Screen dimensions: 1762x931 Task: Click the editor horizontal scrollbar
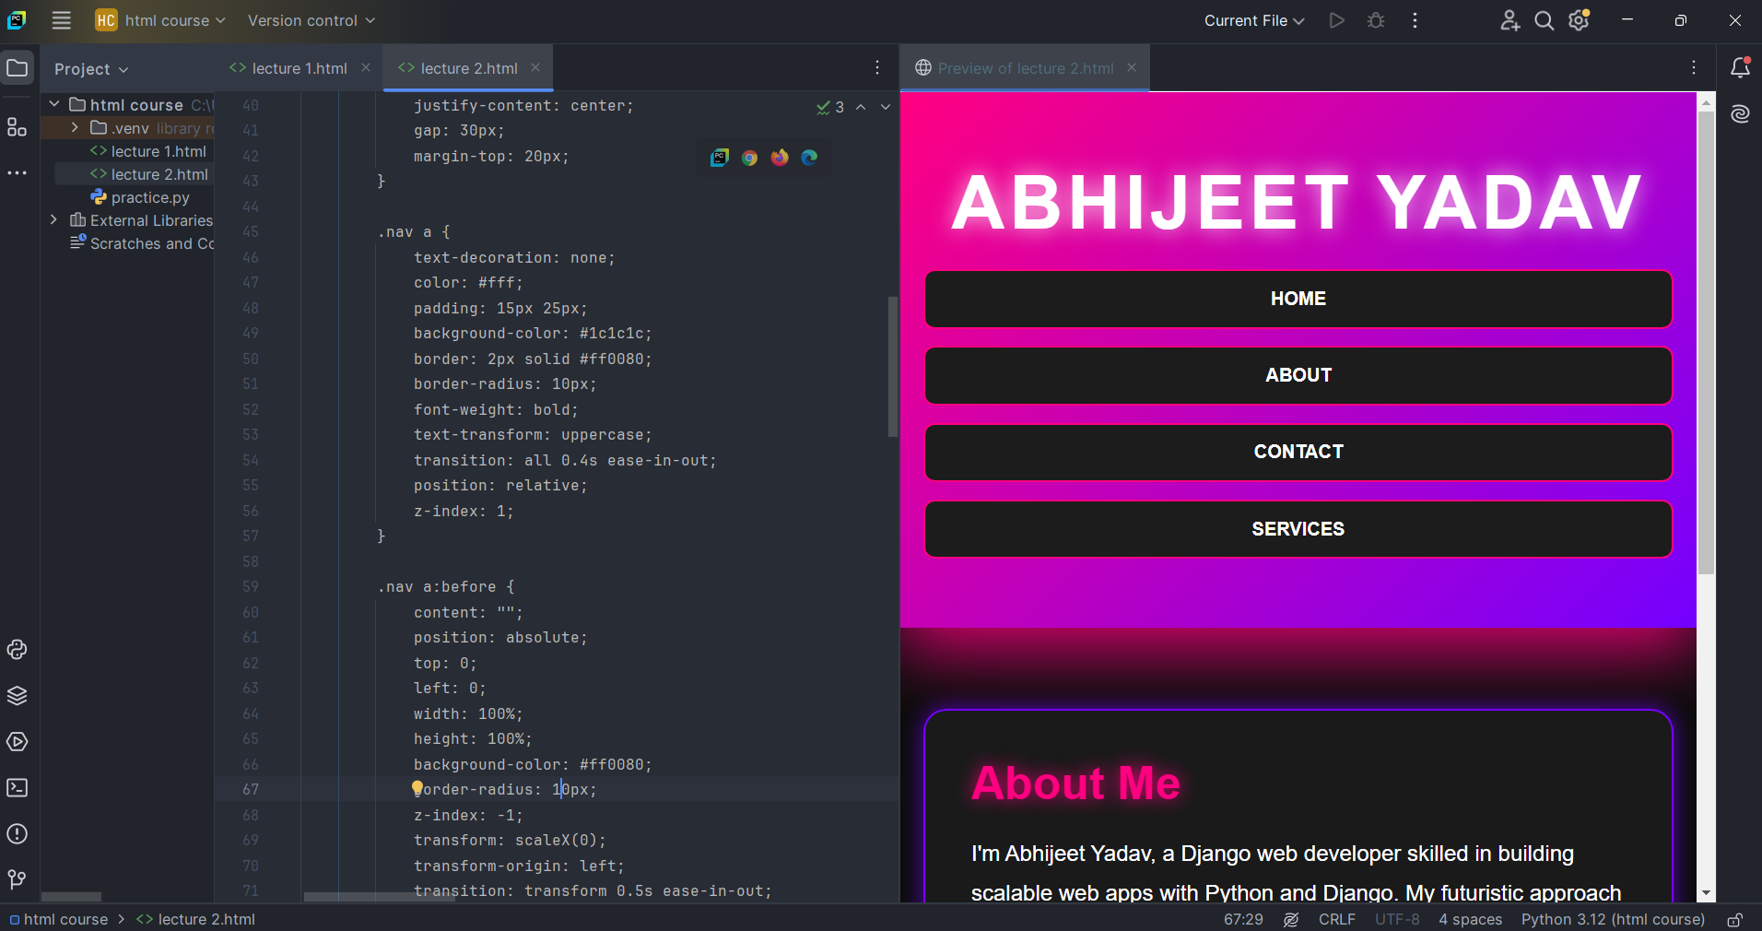tap(380, 896)
